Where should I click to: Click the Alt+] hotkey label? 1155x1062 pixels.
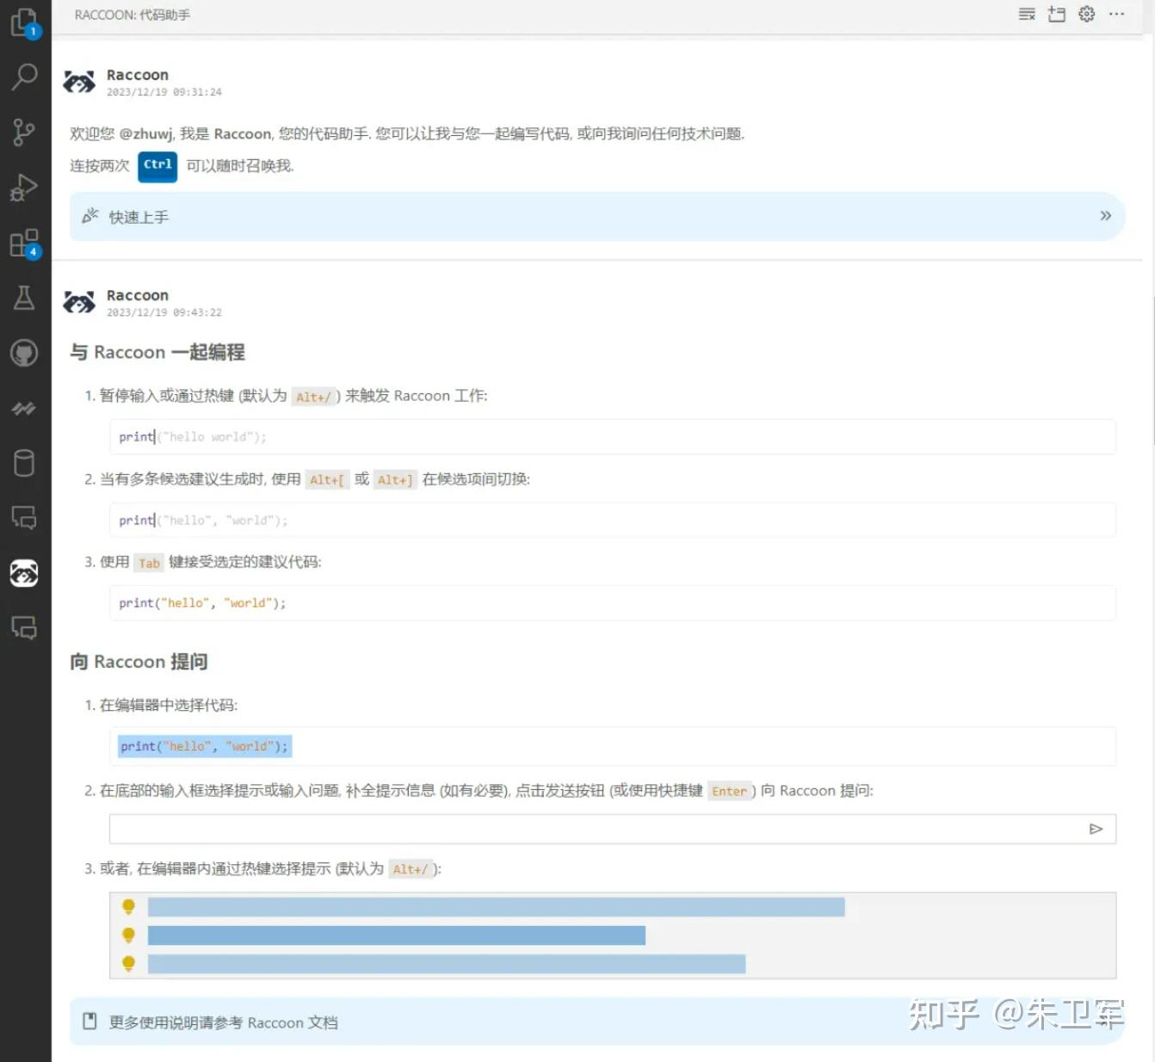[395, 480]
